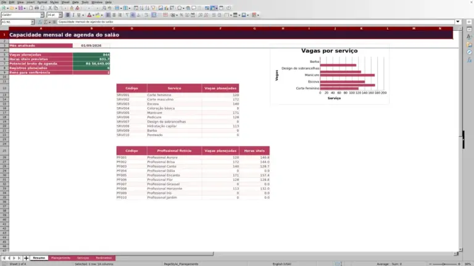Click the add new sheet button

[x=26, y=258]
